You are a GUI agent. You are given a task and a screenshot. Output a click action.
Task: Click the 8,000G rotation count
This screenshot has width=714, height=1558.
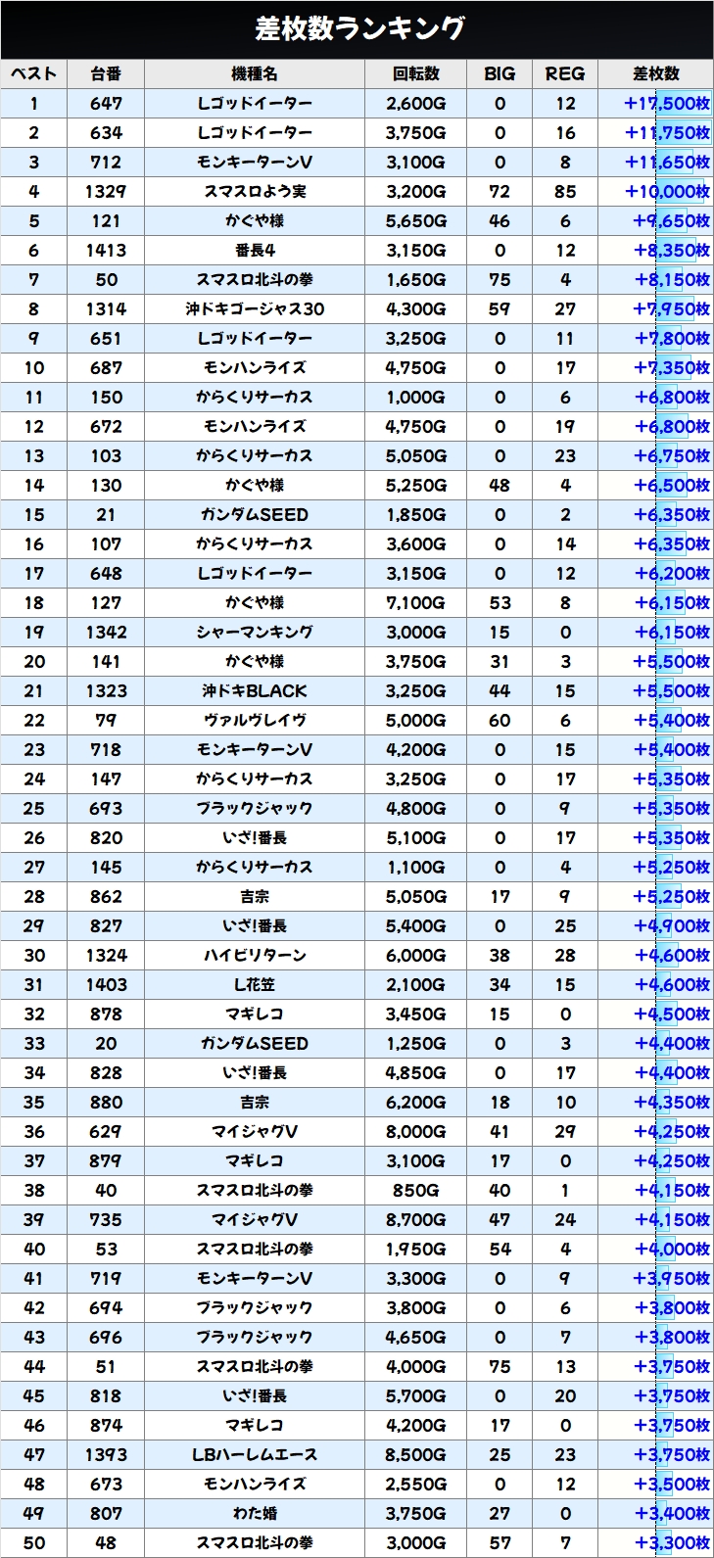click(416, 1131)
